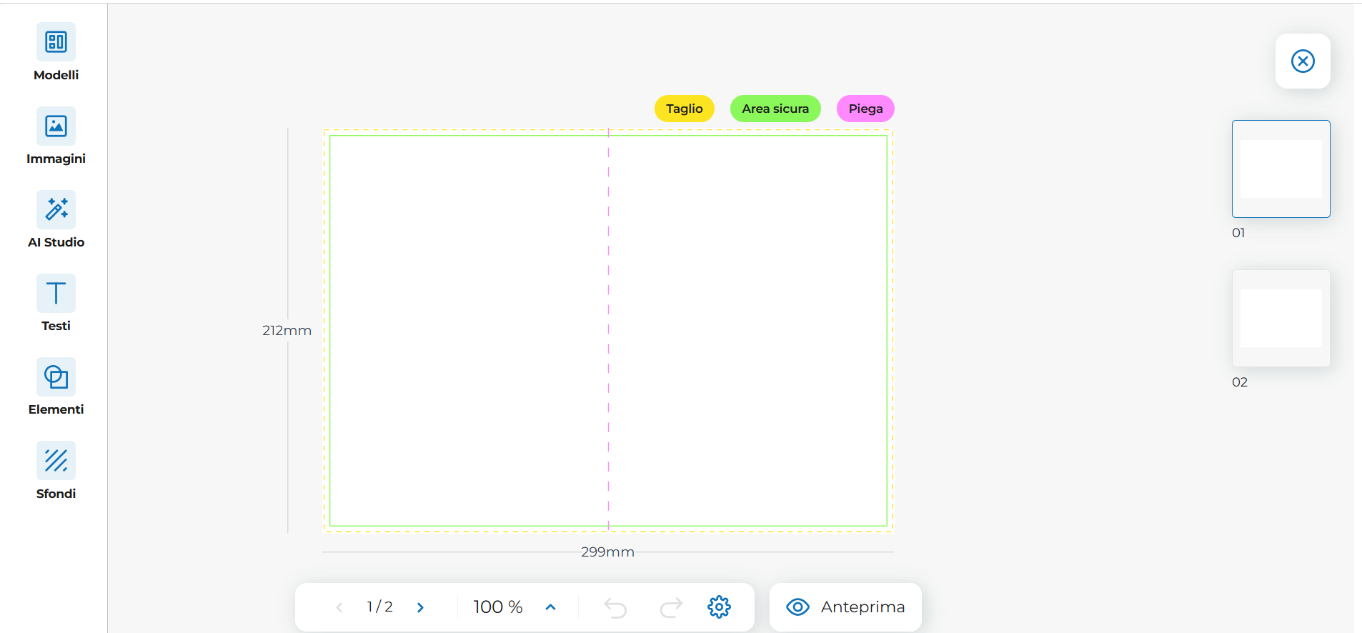Screen dimensions: 1362x633
Task: Open the Elementi shapes panel
Action: (56, 377)
